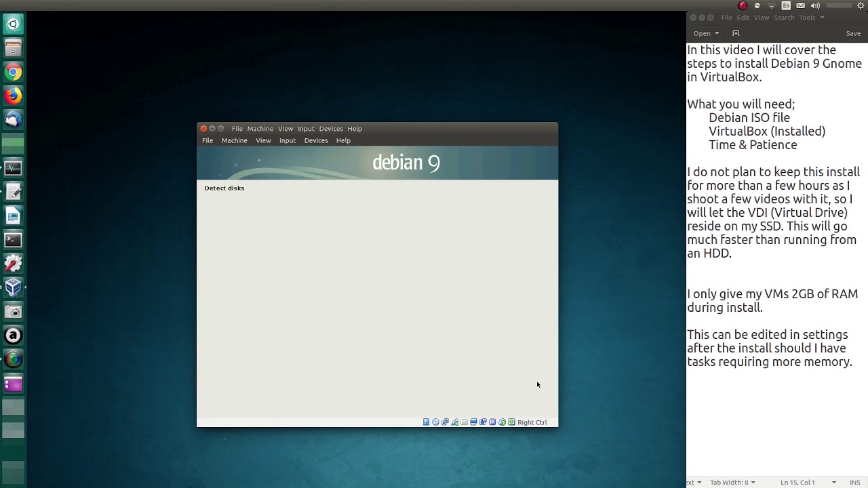The image size is (868, 488).
Task: Expand the Open recent files dropdown arrow
Action: pos(717,33)
